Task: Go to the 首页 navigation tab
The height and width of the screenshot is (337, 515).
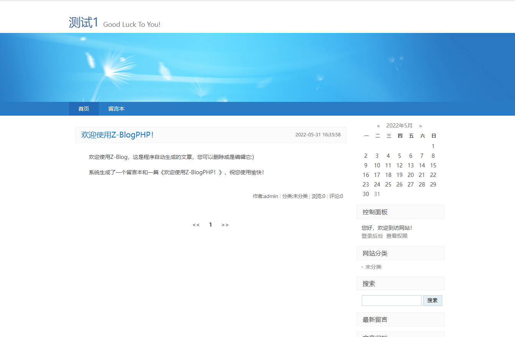Action: pos(84,109)
